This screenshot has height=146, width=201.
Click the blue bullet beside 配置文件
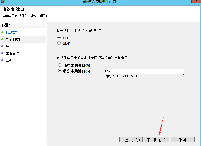tap(2, 53)
